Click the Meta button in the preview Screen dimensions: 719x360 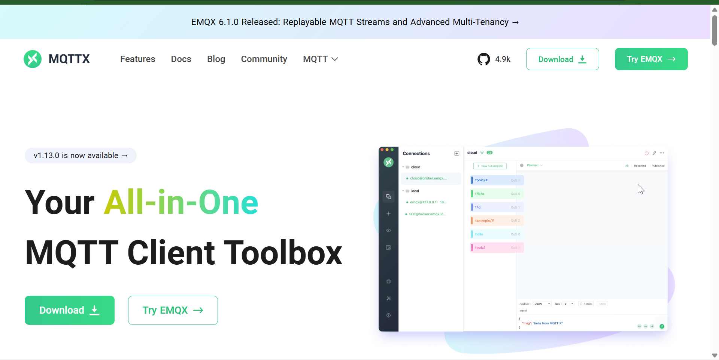pos(602,304)
